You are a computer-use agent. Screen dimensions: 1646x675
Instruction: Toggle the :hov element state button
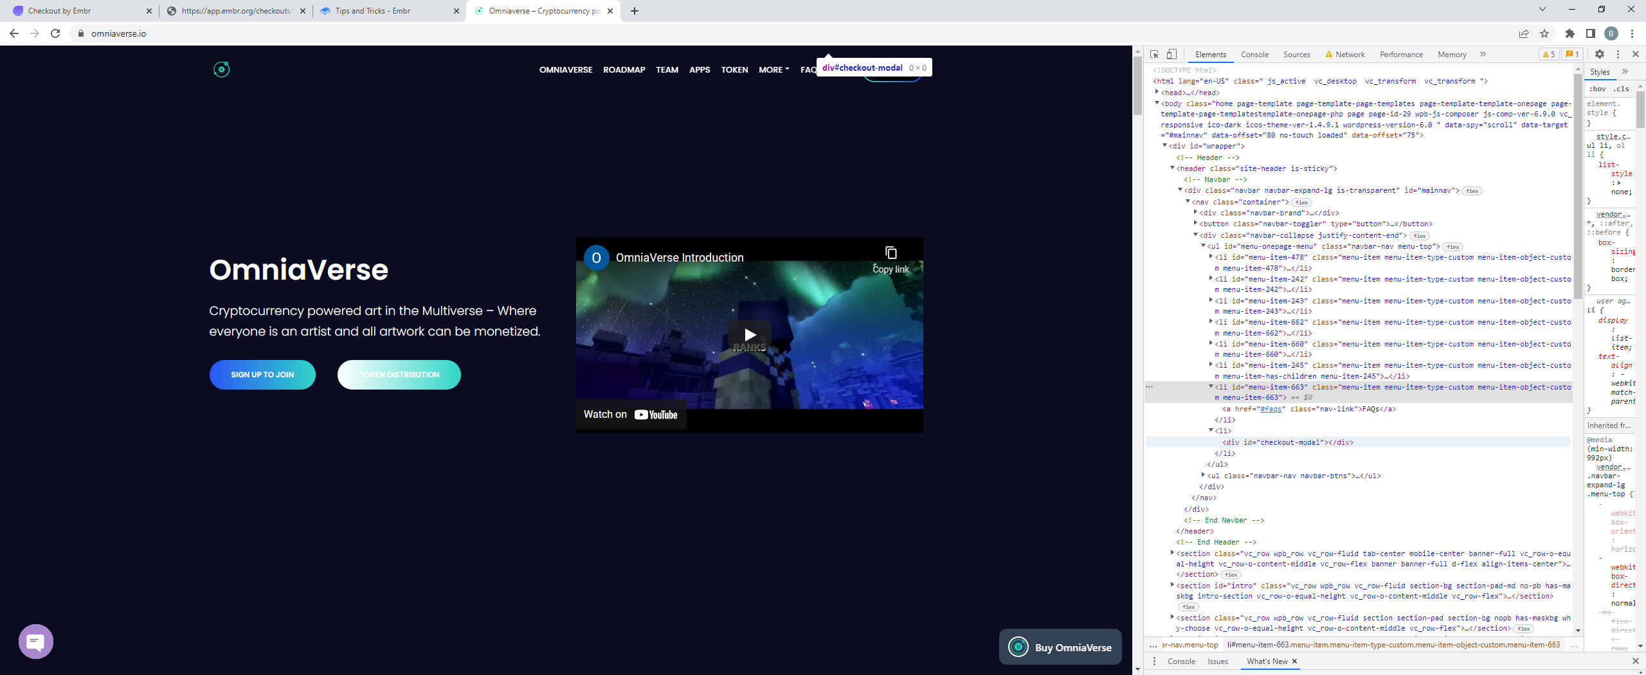click(x=1598, y=89)
